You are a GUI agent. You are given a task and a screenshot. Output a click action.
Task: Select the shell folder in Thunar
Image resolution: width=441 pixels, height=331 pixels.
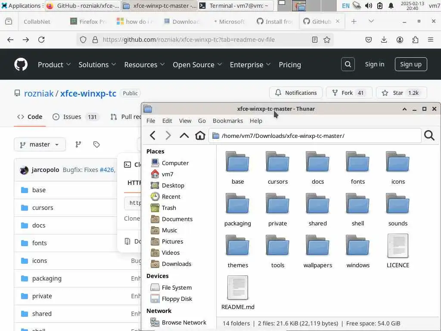[x=358, y=210]
